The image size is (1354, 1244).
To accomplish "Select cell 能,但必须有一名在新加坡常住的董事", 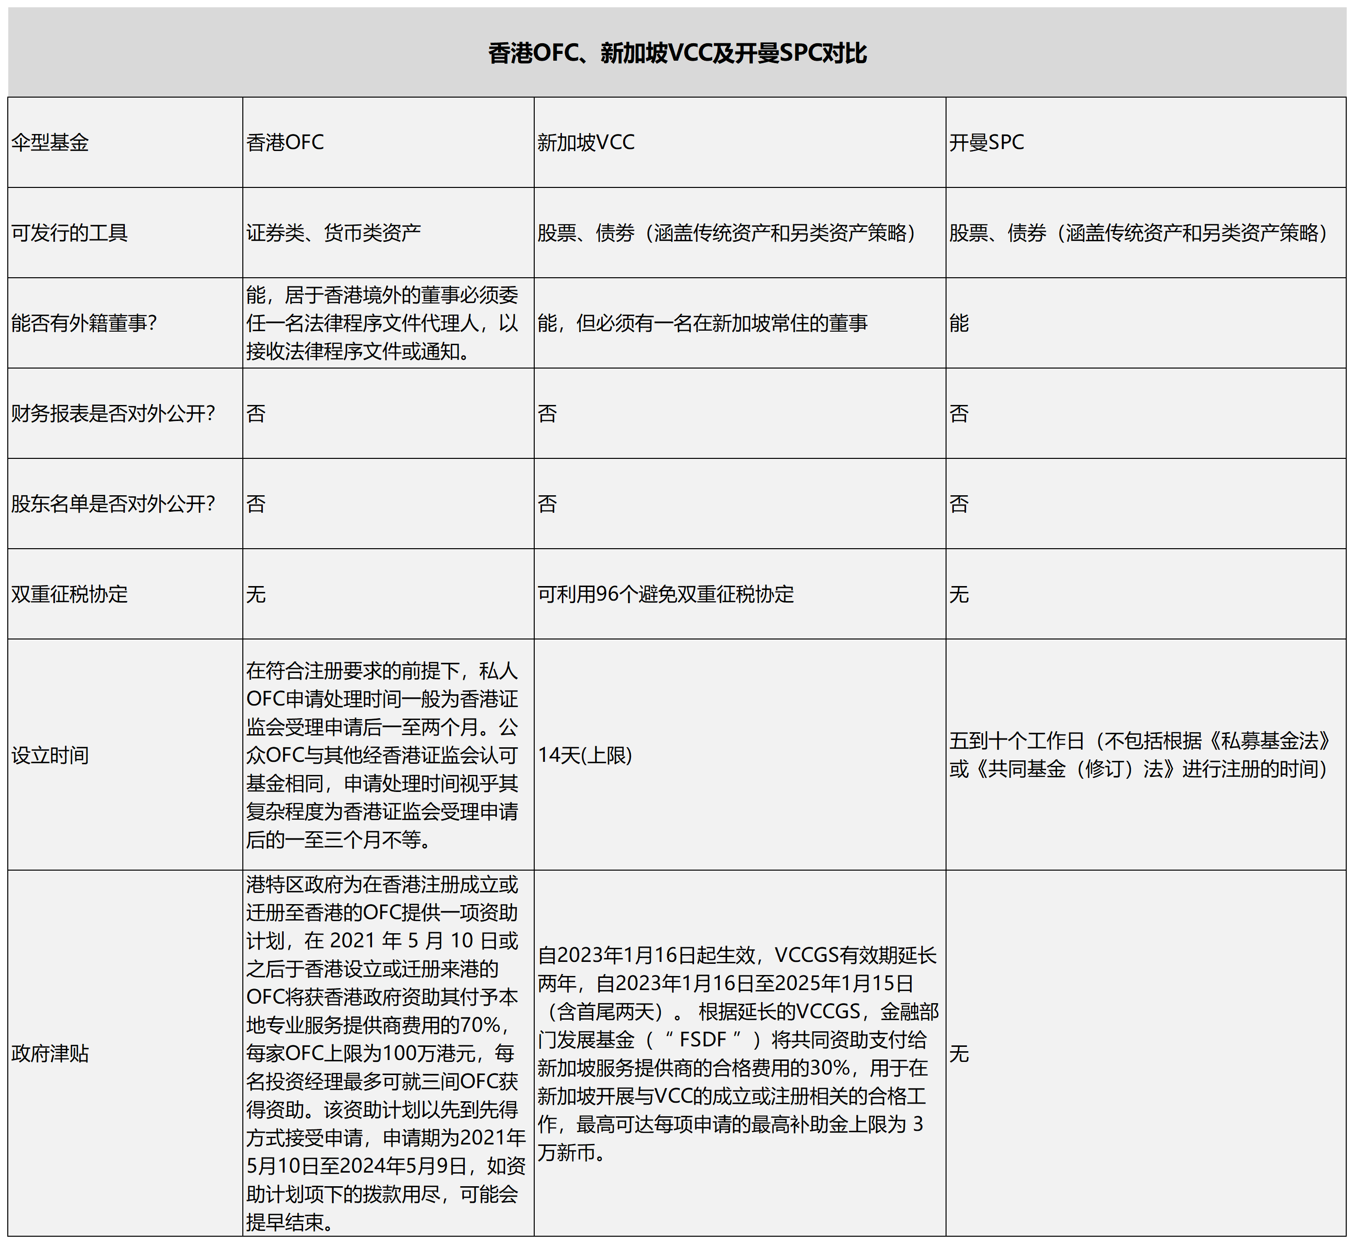I will [x=740, y=323].
